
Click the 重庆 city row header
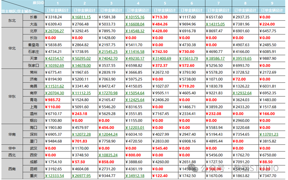pos(34,176)
